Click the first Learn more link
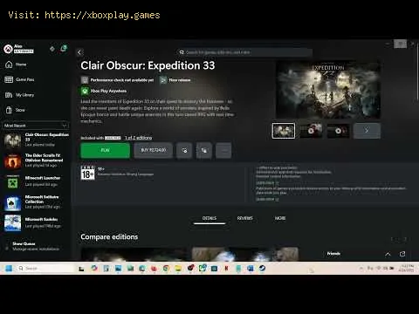 pos(267,183)
